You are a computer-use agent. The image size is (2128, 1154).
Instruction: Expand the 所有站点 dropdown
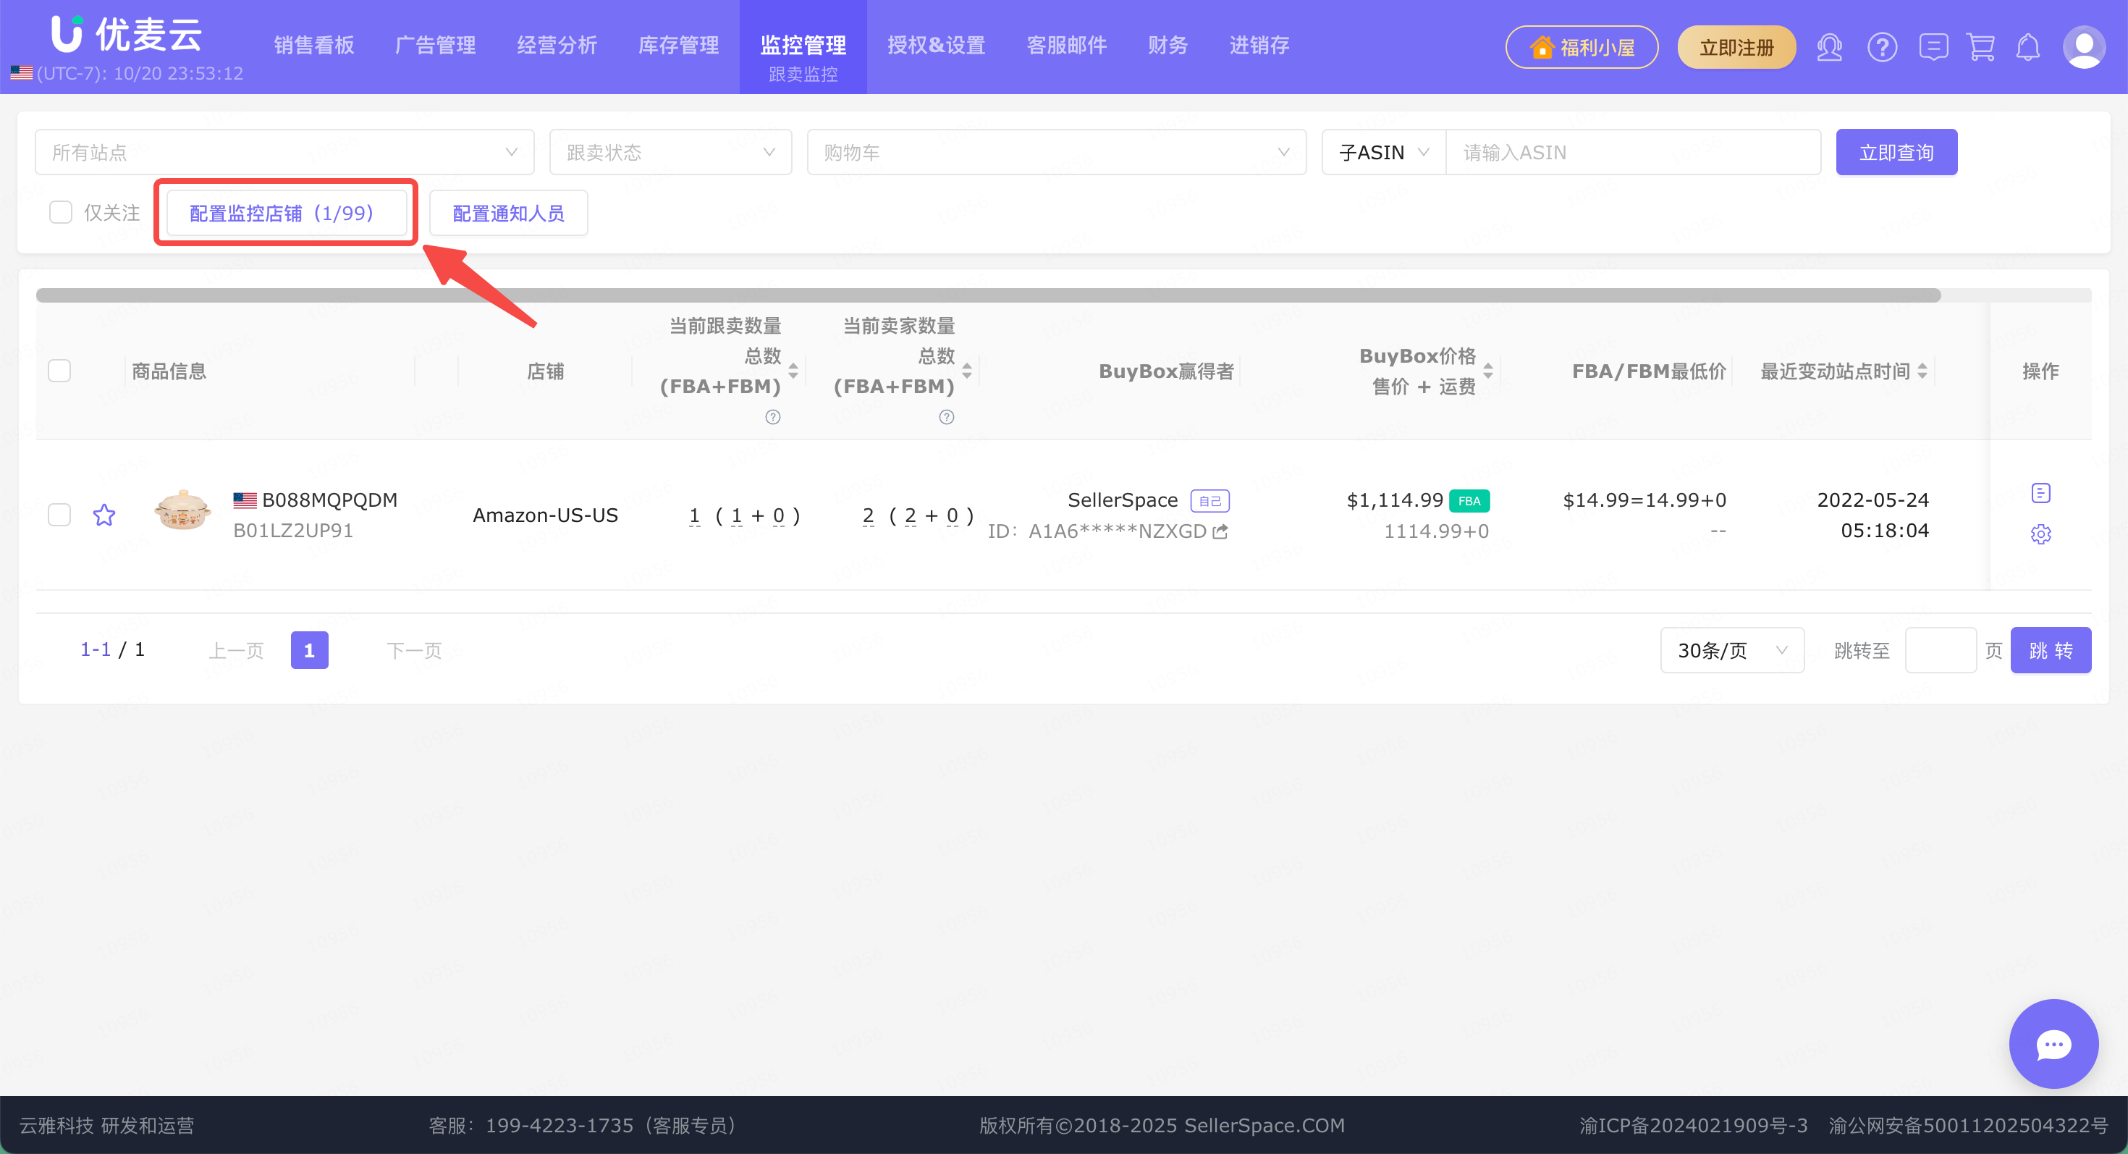[284, 152]
